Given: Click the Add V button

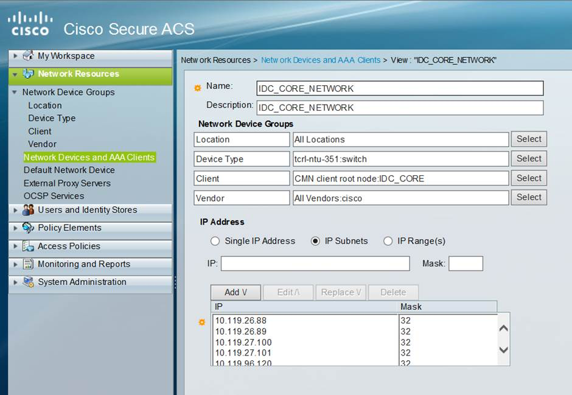Looking at the screenshot, I should (x=235, y=293).
